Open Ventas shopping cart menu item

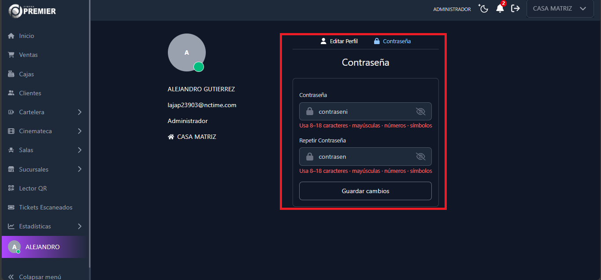[28, 55]
